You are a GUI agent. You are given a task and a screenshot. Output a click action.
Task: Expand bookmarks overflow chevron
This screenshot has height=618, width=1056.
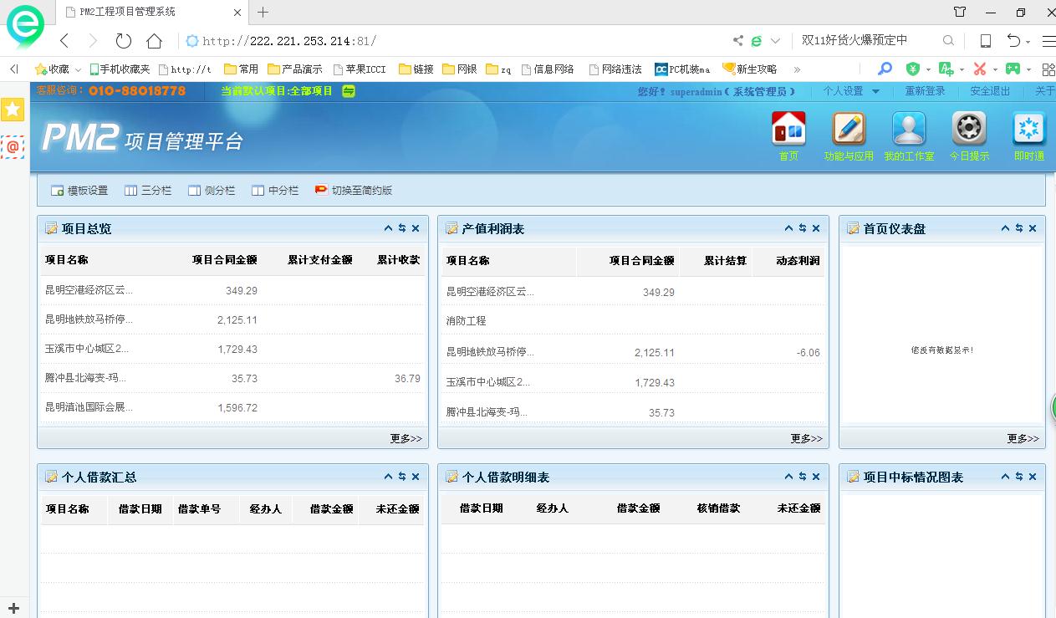[x=797, y=69]
